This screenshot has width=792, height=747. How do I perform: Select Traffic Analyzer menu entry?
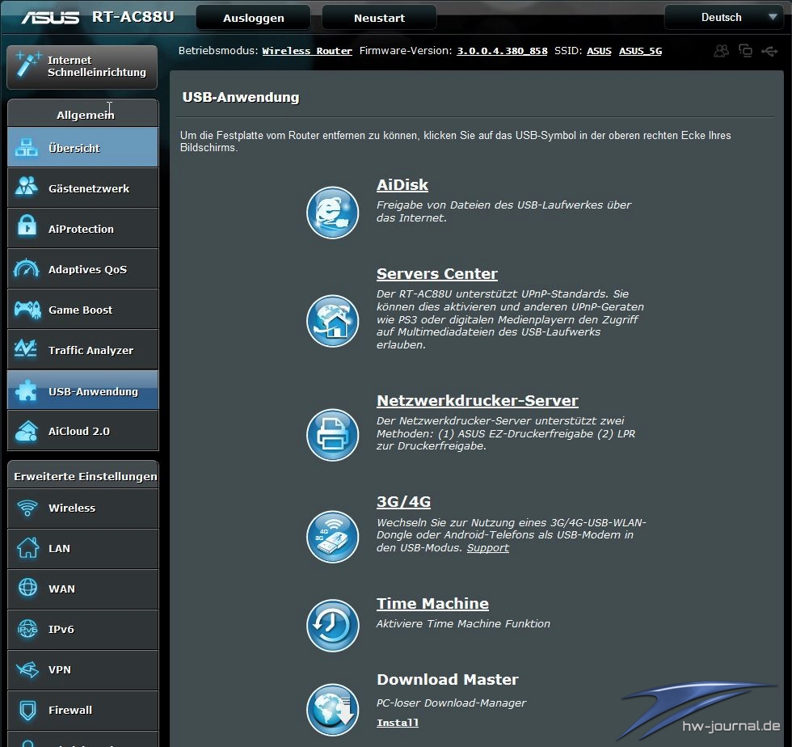pos(82,350)
